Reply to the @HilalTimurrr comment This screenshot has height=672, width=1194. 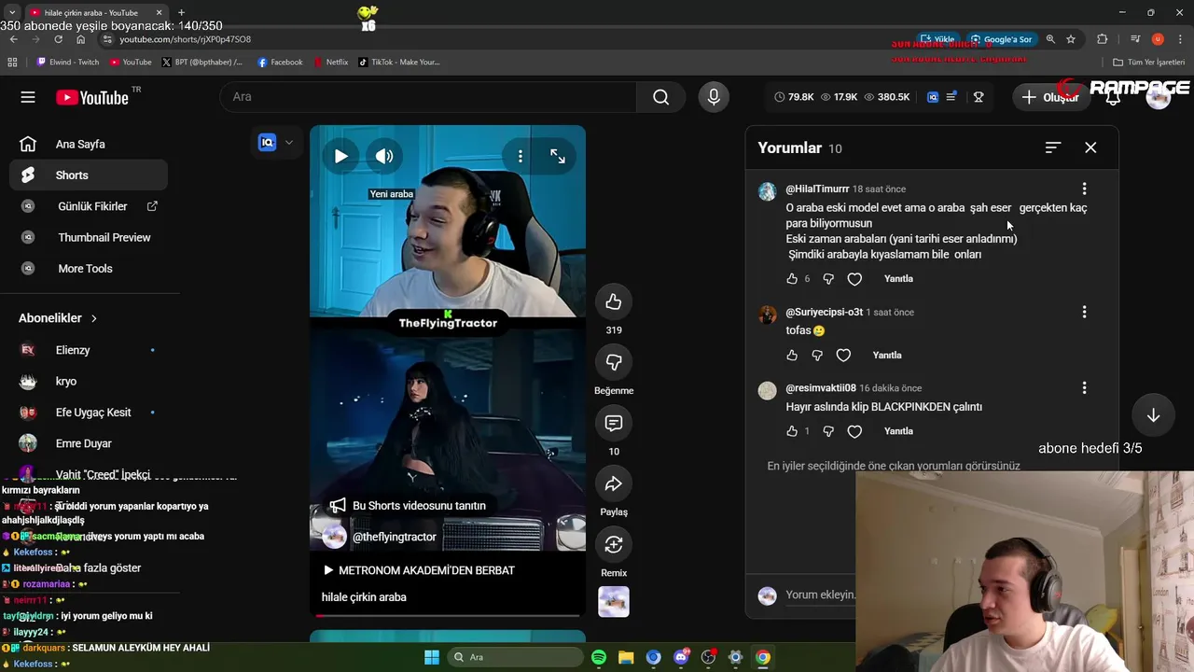point(898,279)
